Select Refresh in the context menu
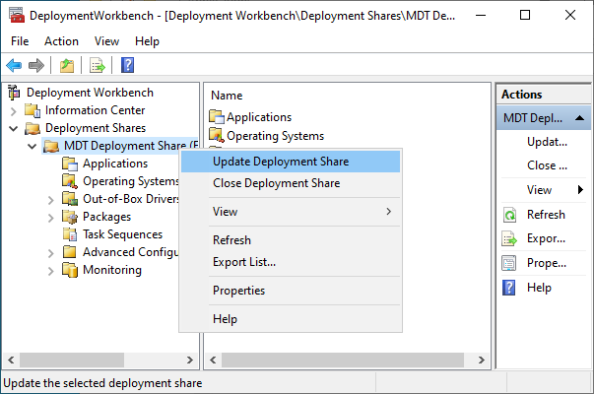This screenshot has height=394, width=594. tap(291, 240)
